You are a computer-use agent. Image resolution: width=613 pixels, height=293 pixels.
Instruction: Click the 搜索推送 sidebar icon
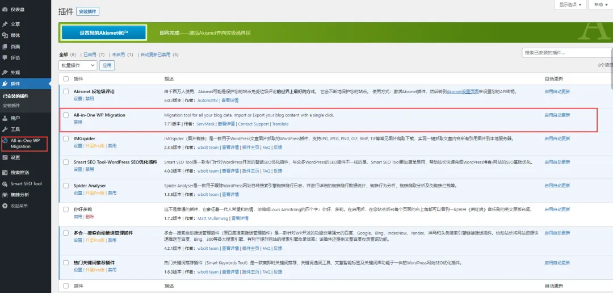tap(5, 173)
